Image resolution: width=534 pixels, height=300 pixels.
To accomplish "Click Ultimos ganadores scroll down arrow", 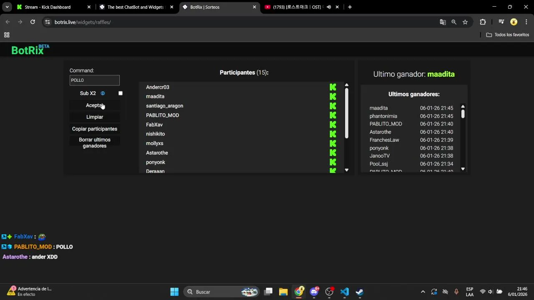I will coord(463,169).
